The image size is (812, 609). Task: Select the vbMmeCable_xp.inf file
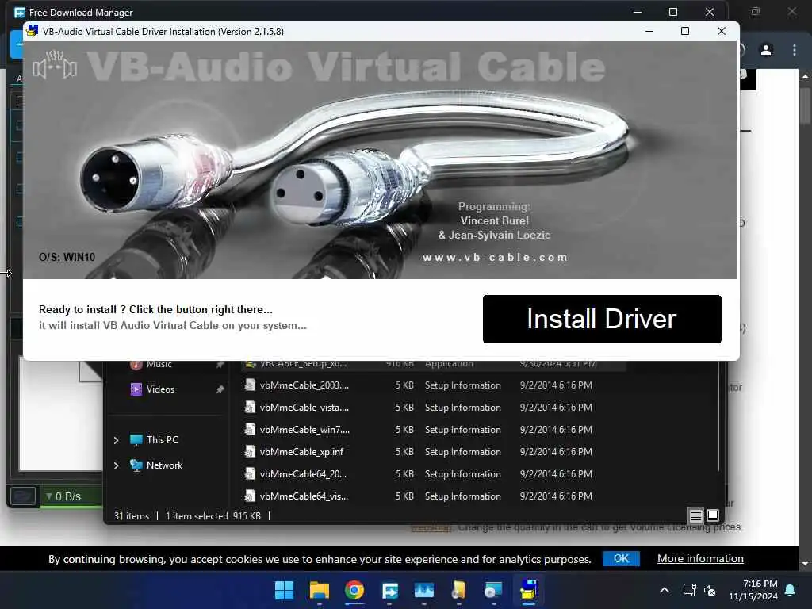click(301, 452)
